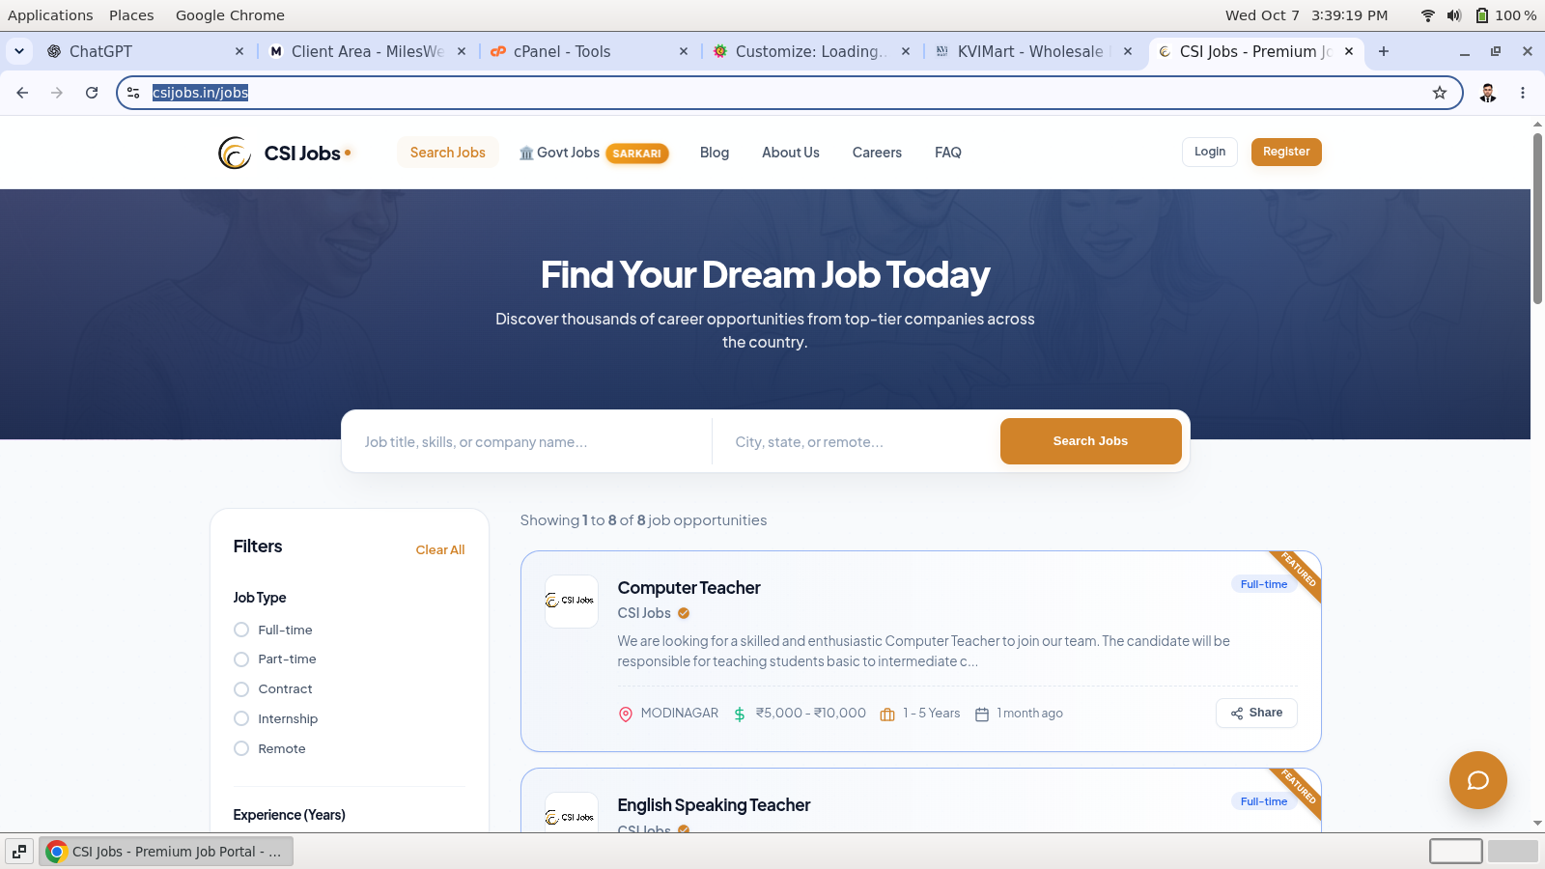
Task: Open the Wi-Fi network icon
Action: click(x=1428, y=15)
